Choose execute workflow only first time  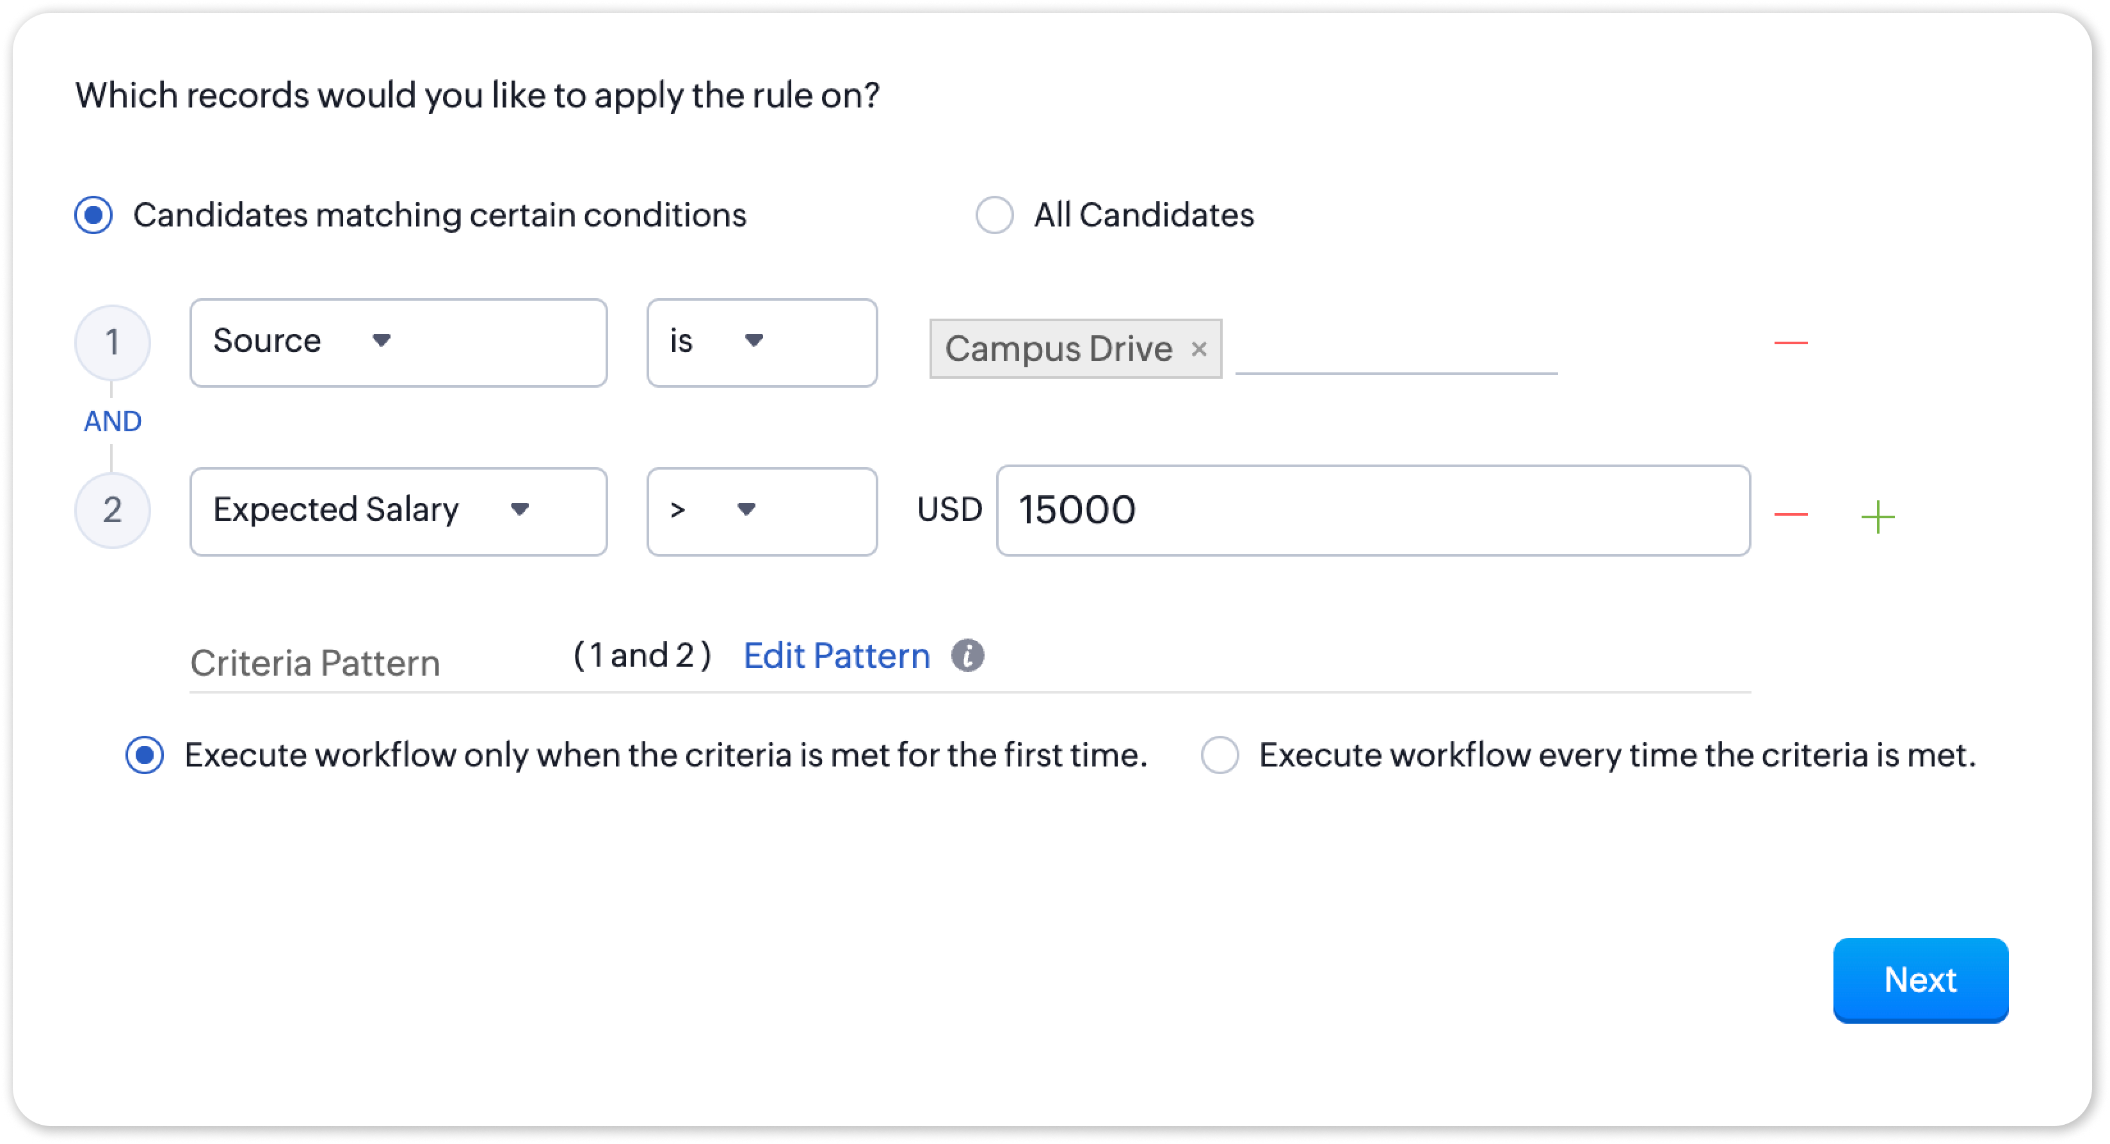pos(145,755)
